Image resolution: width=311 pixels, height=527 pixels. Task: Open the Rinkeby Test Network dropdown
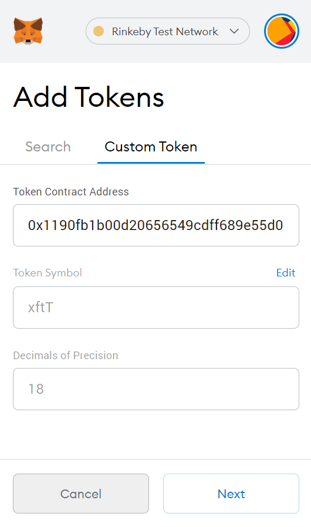(168, 31)
